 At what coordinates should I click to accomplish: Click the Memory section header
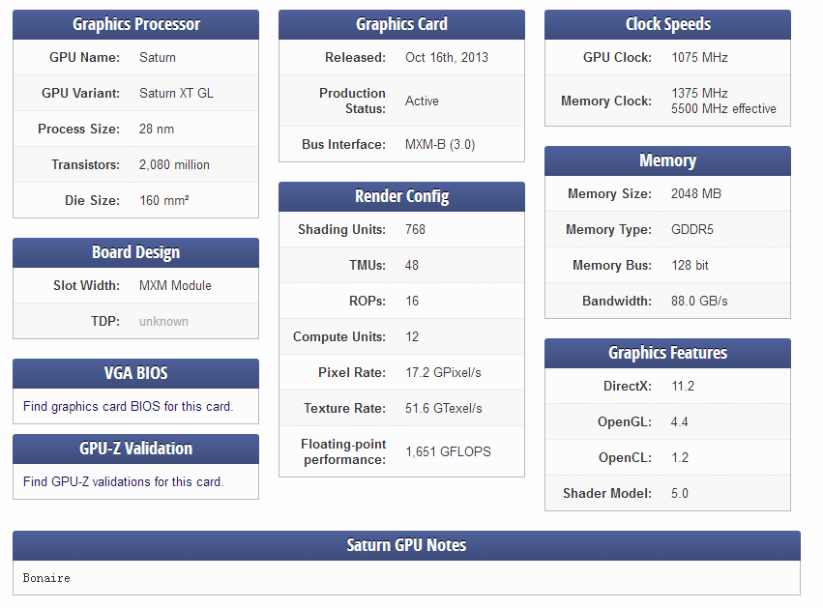coord(667,161)
